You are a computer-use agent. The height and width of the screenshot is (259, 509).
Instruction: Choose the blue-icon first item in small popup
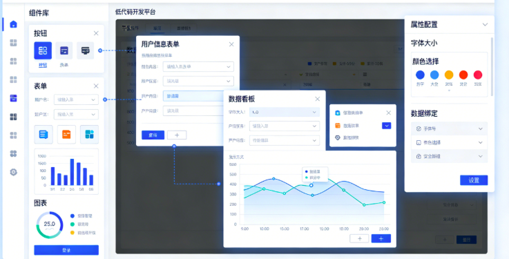point(349,113)
